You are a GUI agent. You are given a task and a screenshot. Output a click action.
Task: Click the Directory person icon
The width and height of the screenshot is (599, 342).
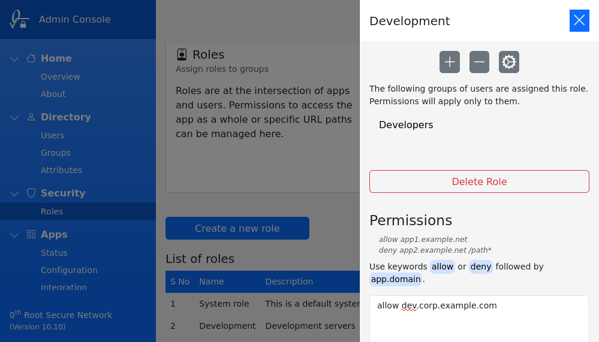coord(31,117)
